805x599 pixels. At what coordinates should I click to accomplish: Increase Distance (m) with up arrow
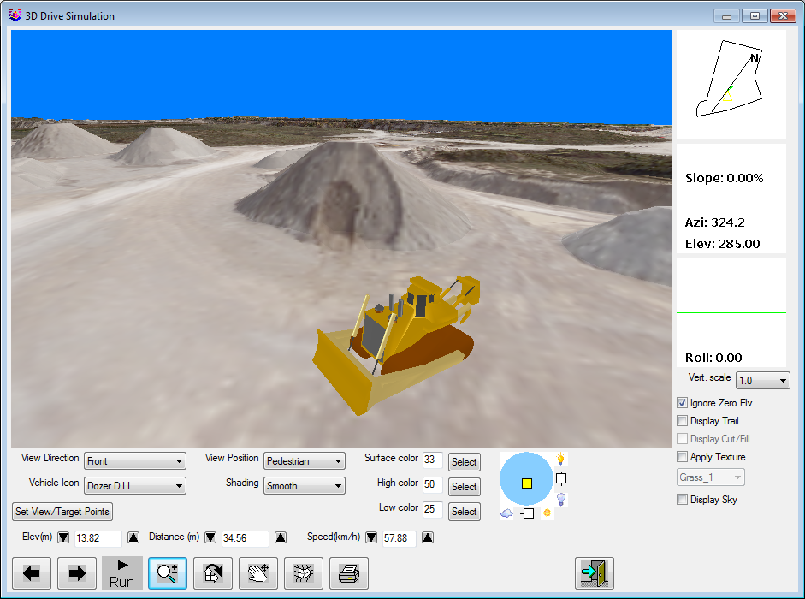(x=281, y=537)
